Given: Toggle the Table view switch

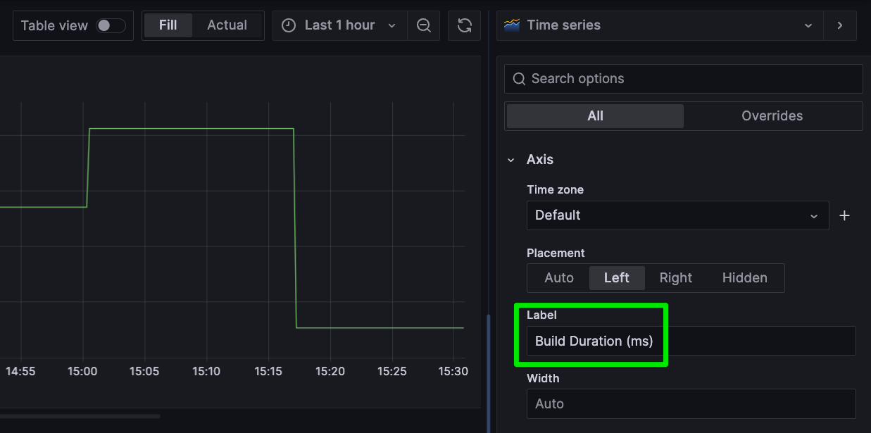Looking at the screenshot, I should [111, 25].
